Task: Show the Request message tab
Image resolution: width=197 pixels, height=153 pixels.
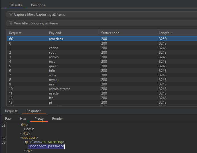Action: [x=11, y=111]
